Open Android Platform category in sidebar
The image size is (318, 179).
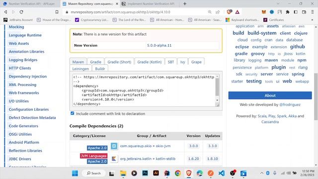pyautogui.click(x=24, y=143)
